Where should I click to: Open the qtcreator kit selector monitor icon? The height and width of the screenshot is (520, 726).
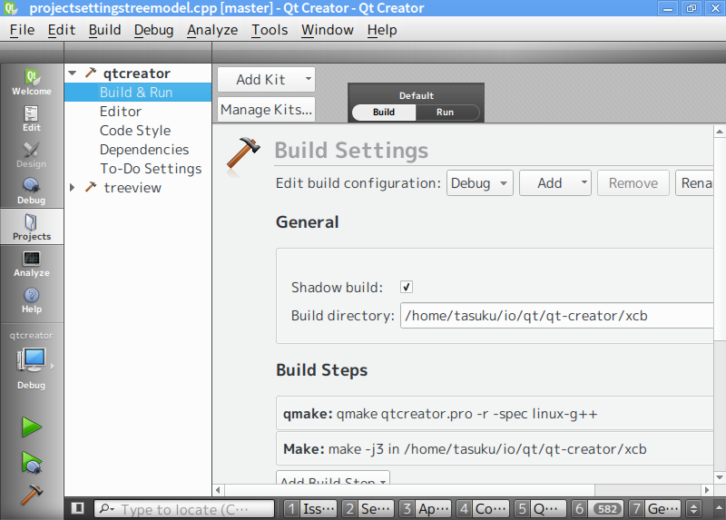32,360
